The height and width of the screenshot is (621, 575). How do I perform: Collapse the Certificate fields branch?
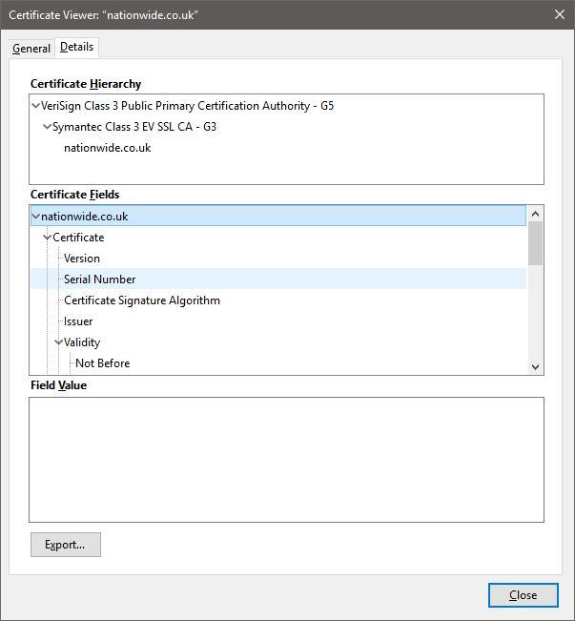(x=48, y=238)
